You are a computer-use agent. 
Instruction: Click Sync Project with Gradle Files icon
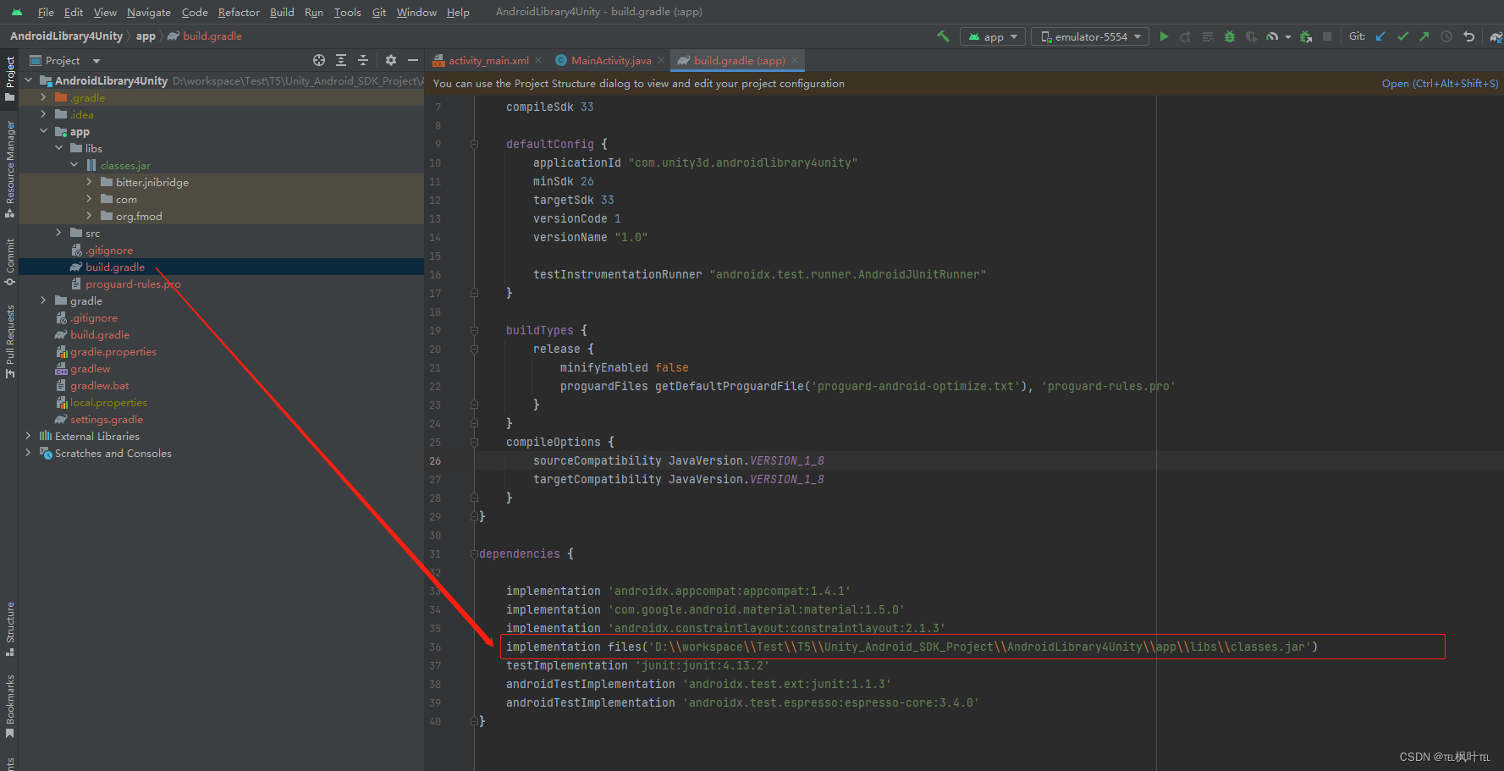tap(1496, 36)
